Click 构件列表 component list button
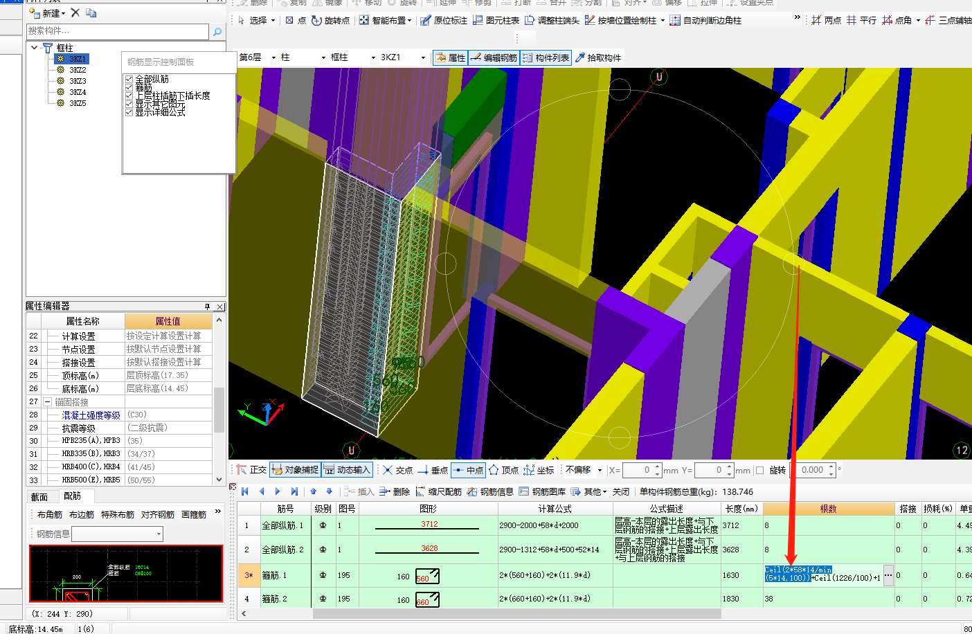 [x=546, y=57]
